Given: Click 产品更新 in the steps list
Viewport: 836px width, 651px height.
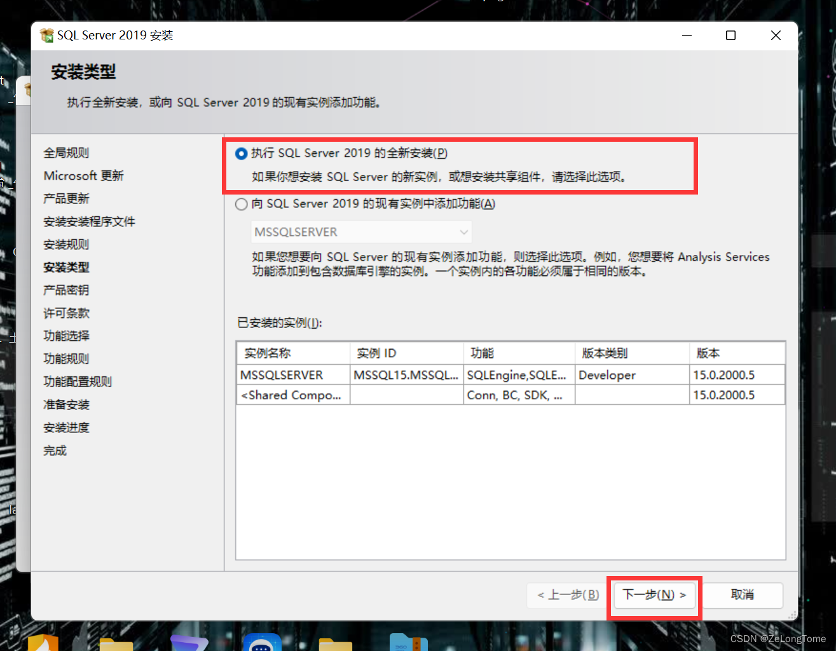Looking at the screenshot, I should coord(66,199).
